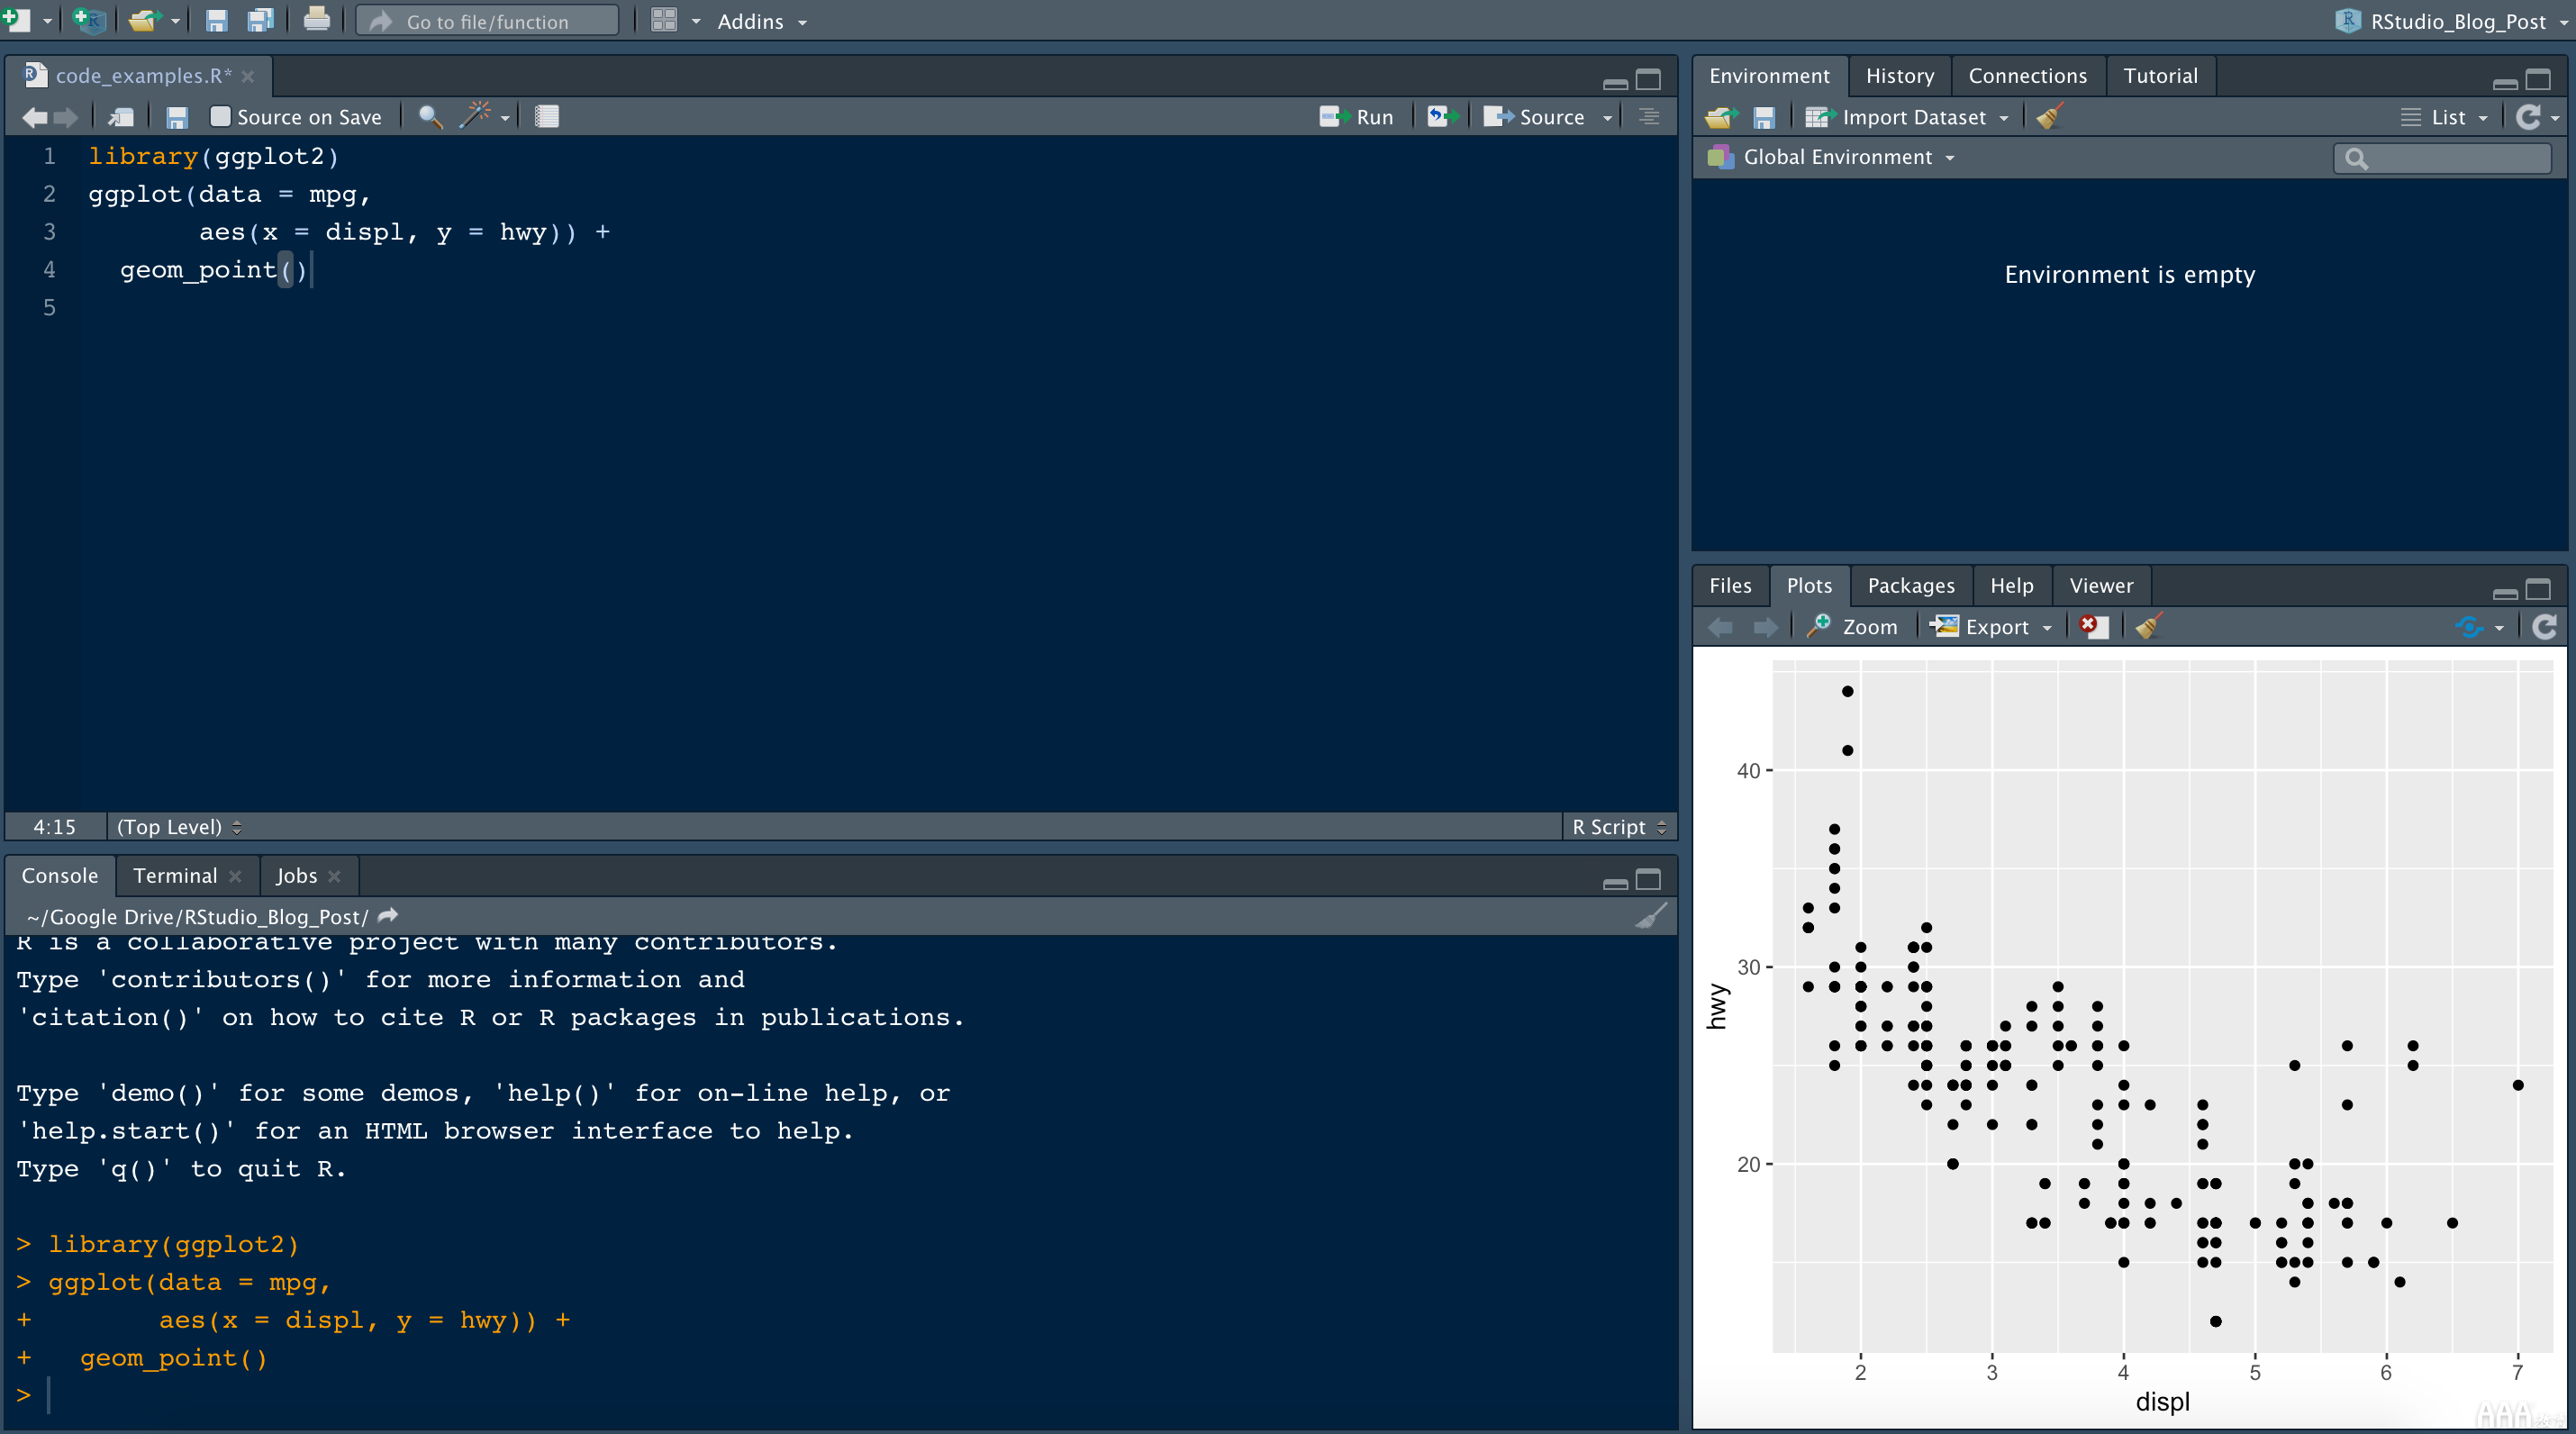This screenshot has height=1434, width=2576.
Task: Select the Console tab in bottom panel
Action: 62,874
